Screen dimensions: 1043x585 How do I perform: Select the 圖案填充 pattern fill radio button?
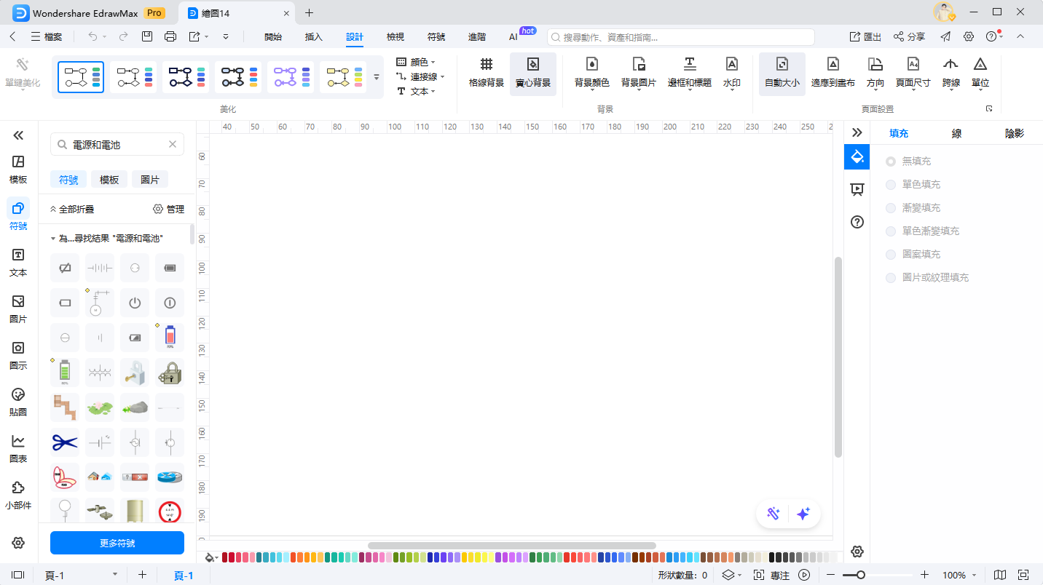click(x=891, y=255)
